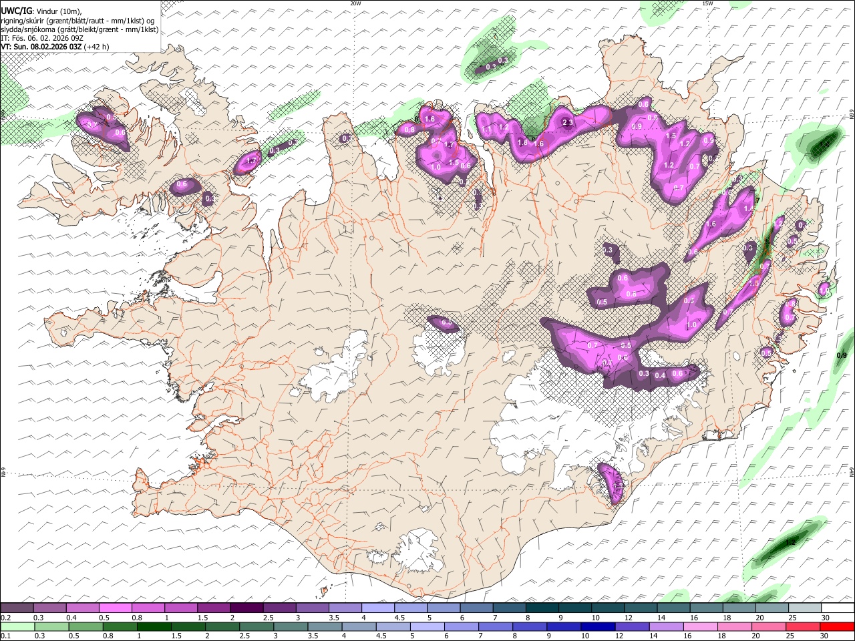Click the '14' label under the lower legend row
Viewport: 855px width, 641px height.
tap(653, 636)
